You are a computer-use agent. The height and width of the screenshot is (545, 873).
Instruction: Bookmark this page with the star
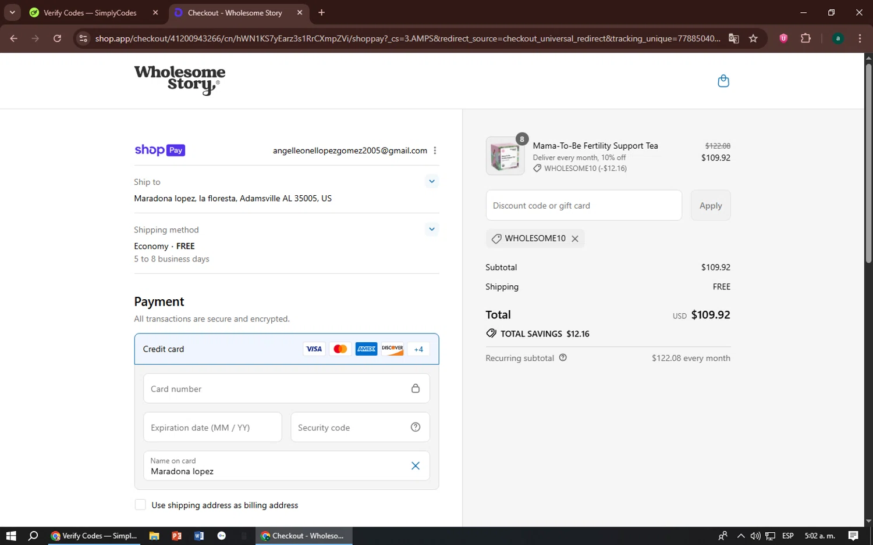(x=753, y=38)
